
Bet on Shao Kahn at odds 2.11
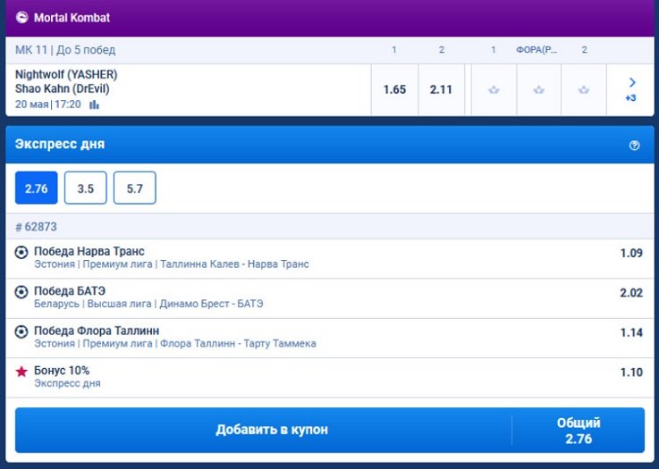441,90
